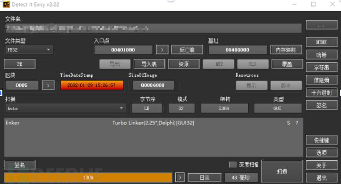
Task: Click the I386 architecture button
Action: [x=224, y=108]
